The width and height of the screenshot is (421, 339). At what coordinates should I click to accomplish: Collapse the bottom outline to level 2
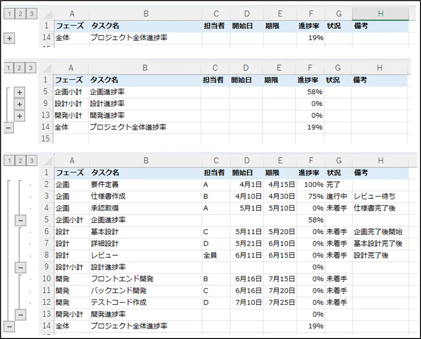point(19,160)
